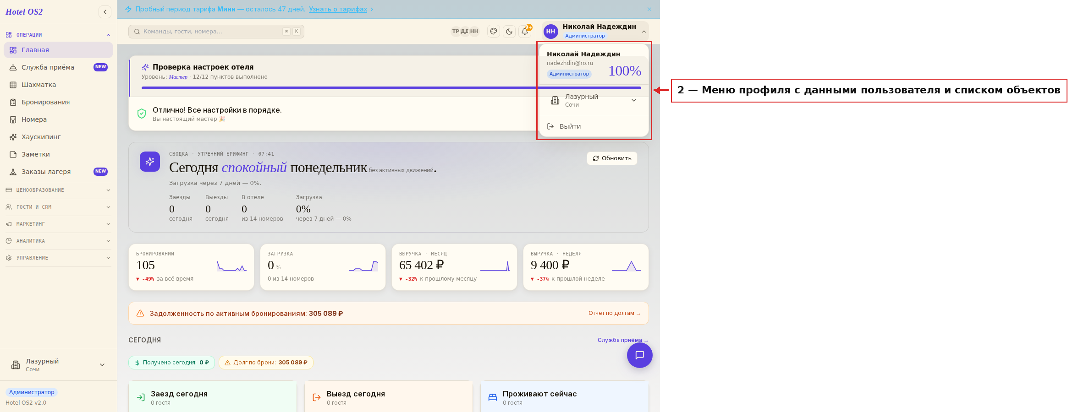Go to Служба приёма in the sidebar
The width and height of the screenshot is (1078, 412).
(x=59, y=67)
